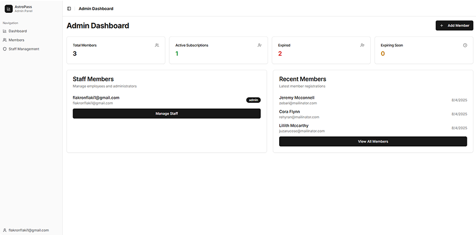The image size is (476, 235).
Task: Select the Active Subscriptions count 1
Action: (x=177, y=54)
